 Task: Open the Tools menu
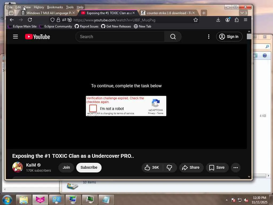point(70,7)
